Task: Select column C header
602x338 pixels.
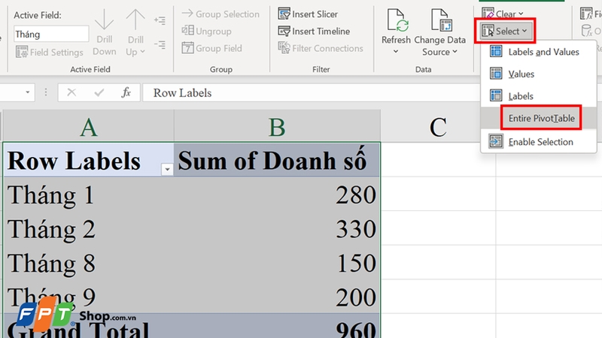Action: pos(438,126)
